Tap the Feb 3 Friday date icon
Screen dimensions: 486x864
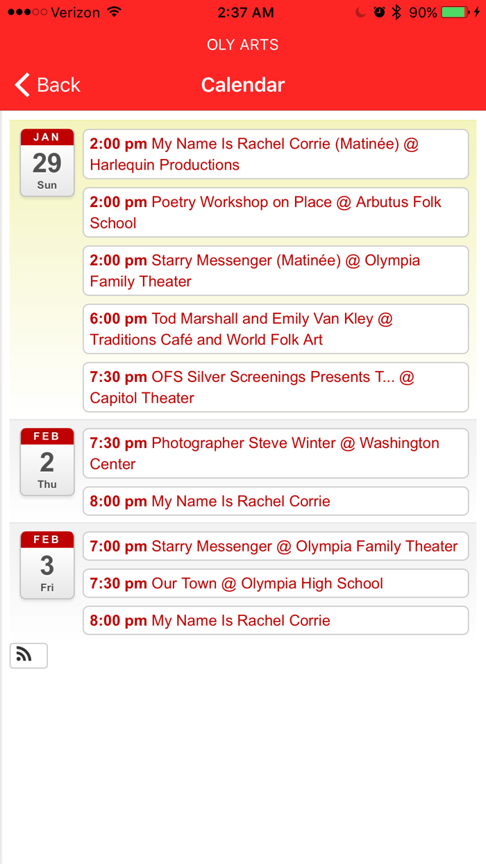pyautogui.click(x=47, y=565)
